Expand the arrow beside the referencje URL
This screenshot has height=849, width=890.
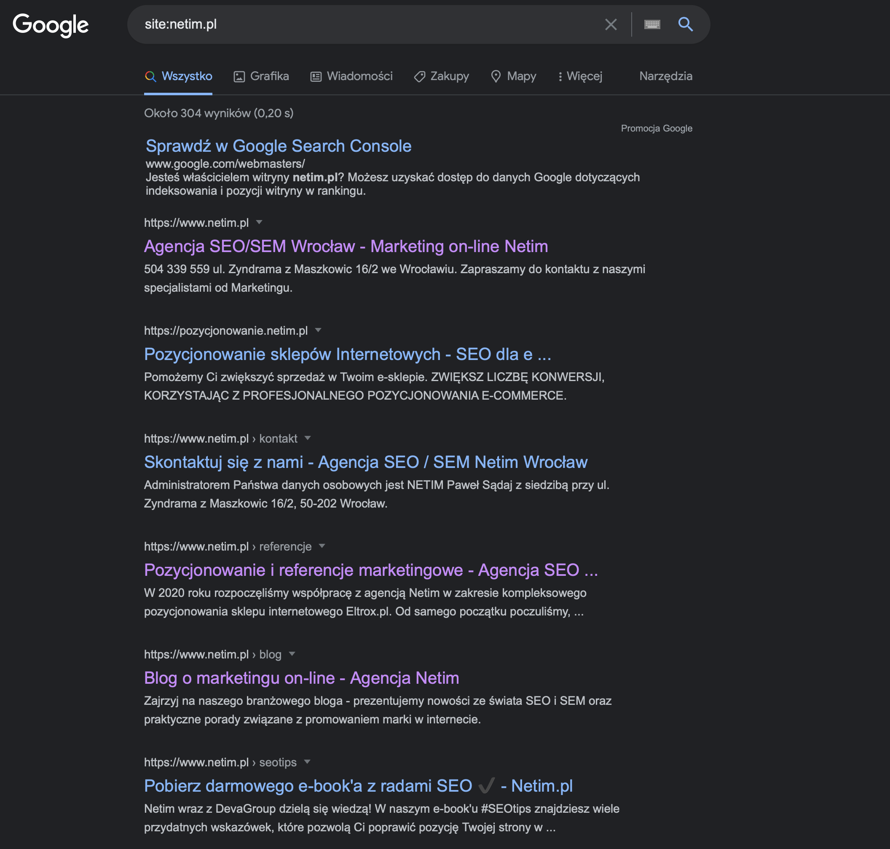coord(322,546)
